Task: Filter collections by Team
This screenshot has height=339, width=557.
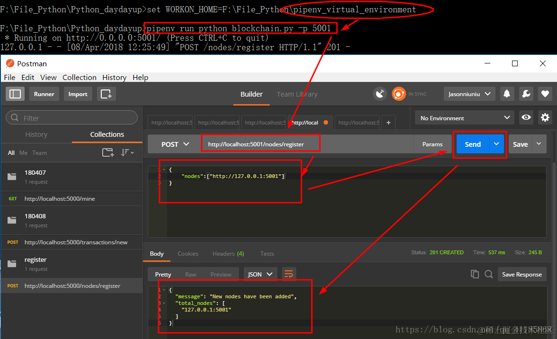Action: coord(39,153)
